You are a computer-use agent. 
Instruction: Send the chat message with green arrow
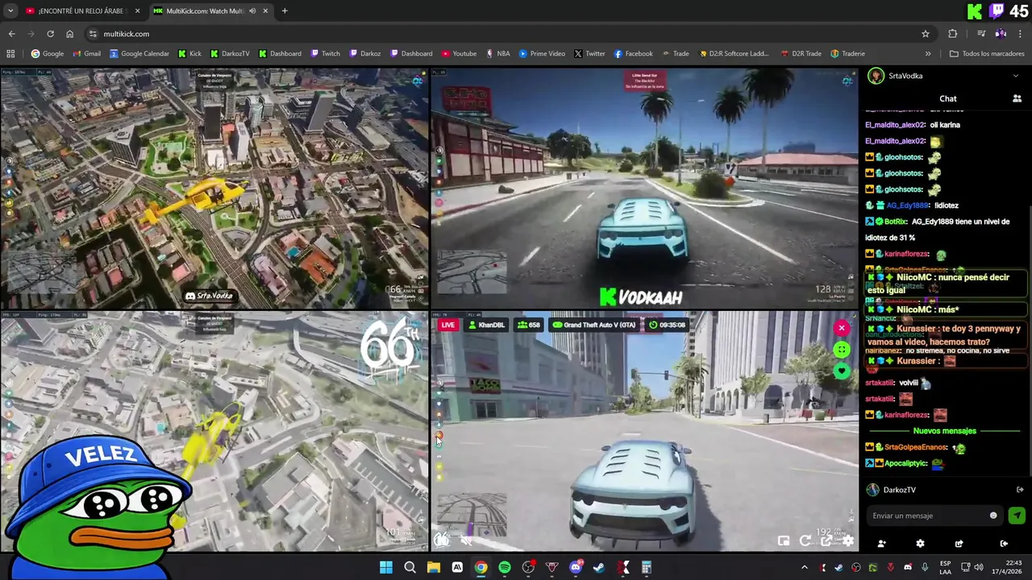pyautogui.click(x=1016, y=516)
